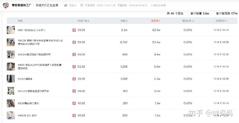
Task: Sort by 佣金比例 column header
Action: click(188, 21)
